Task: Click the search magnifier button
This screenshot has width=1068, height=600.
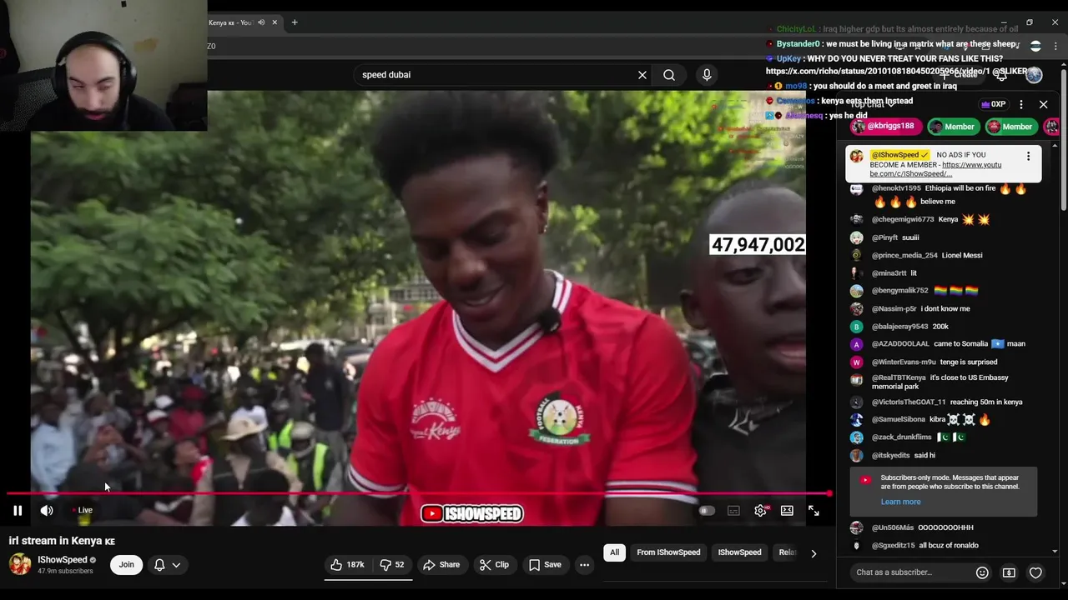Action: pos(669,75)
